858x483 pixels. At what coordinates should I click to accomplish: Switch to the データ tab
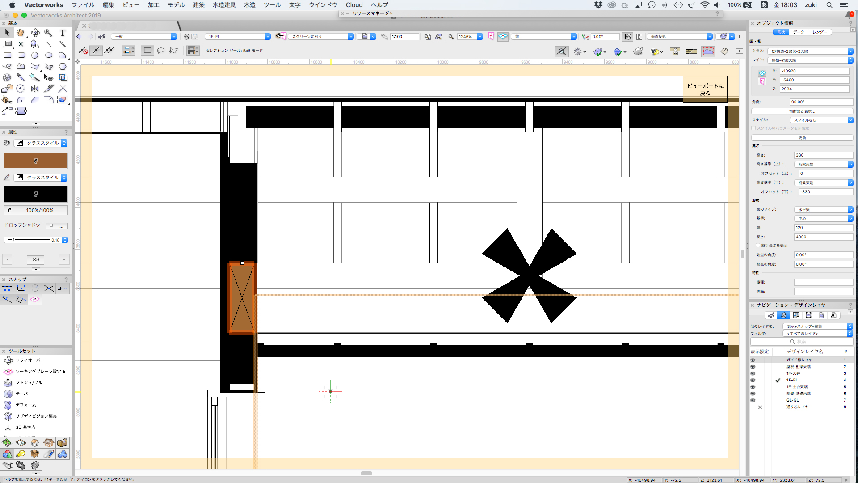(799, 32)
